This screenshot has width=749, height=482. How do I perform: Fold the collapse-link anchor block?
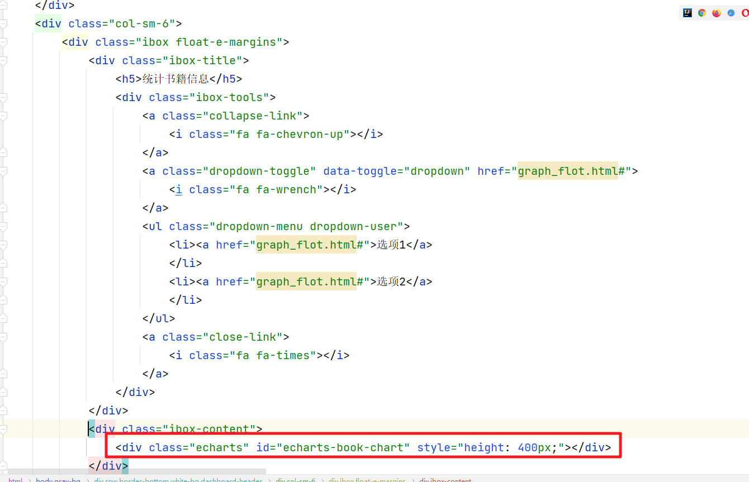tap(3, 116)
